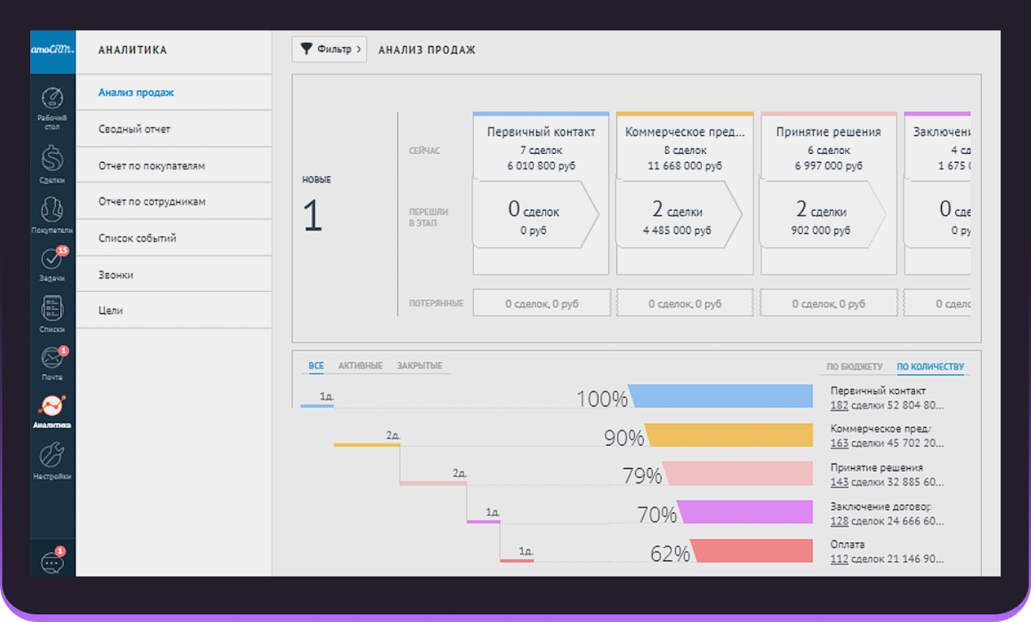The image size is (1031, 622).
Task: Click the purple 1д. duration segment
Action: (x=484, y=521)
